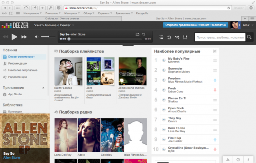Open the Safari share button
Viewport: 256px width, 163px height.
tap(34, 8)
